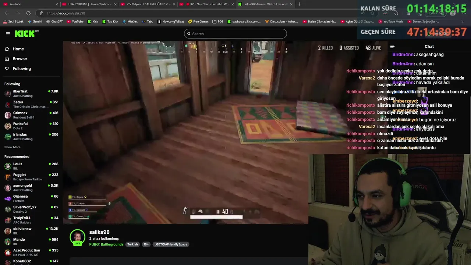Switch to LIVE: New Year's Eve 2026 tab
Screen dimensions: 471x265
(206, 4)
